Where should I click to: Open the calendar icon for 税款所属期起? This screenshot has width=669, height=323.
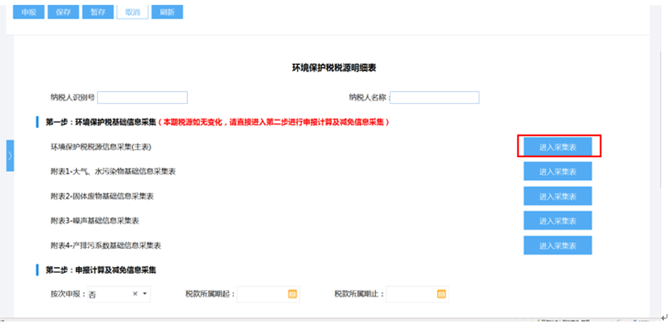(292, 294)
